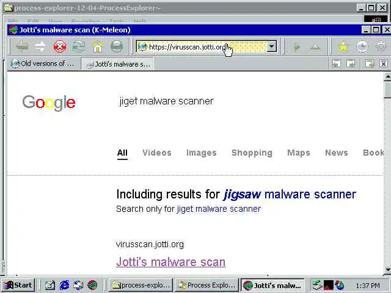The height and width of the screenshot is (293, 391).
Task: Click the 'jiget malware scanner' search box
Action: tap(166, 101)
